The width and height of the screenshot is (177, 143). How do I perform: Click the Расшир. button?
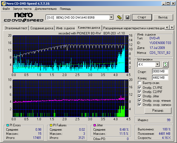coord(158,110)
